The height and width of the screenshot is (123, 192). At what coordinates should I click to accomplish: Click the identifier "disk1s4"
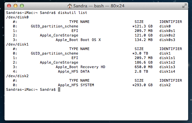pos(167,71)
